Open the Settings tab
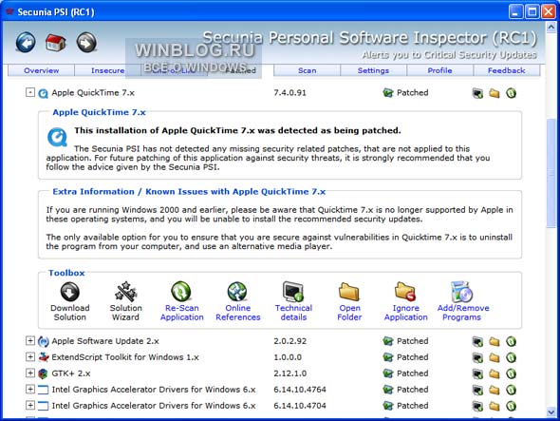 [x=374, y=70]
